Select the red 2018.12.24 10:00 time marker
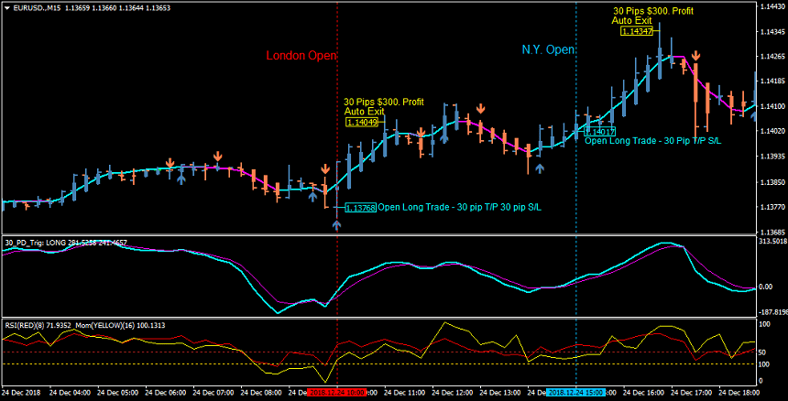The width and height of the screenshot is (788, 401). click(x=336, y=392)
